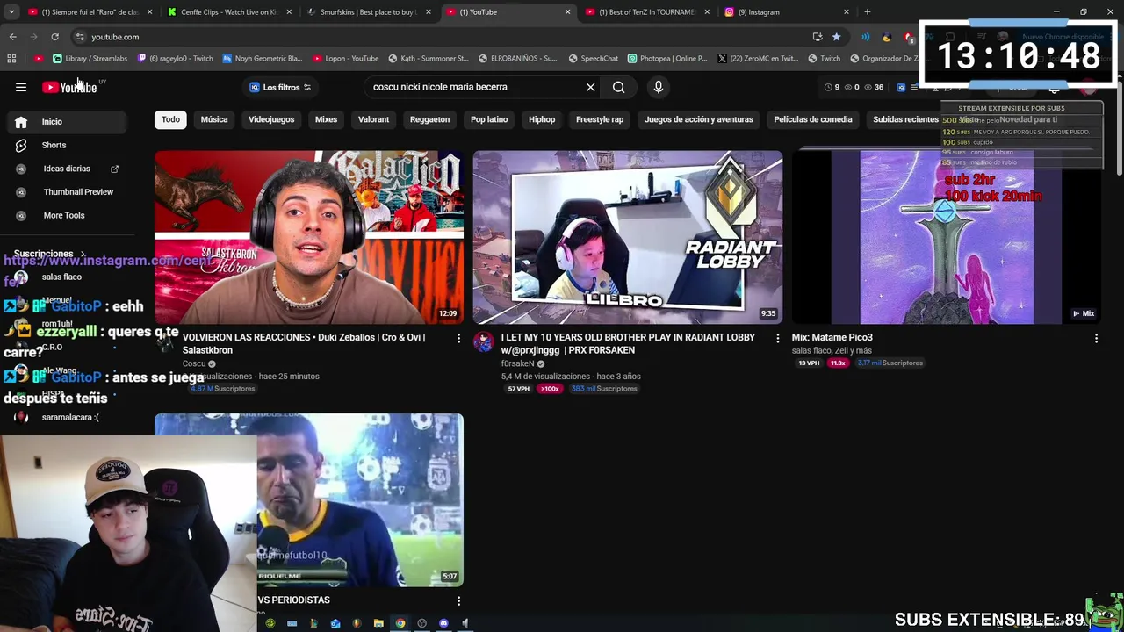Select the Videojuegos filter chip
This screenshot has height=632, width=1124.
271,119
